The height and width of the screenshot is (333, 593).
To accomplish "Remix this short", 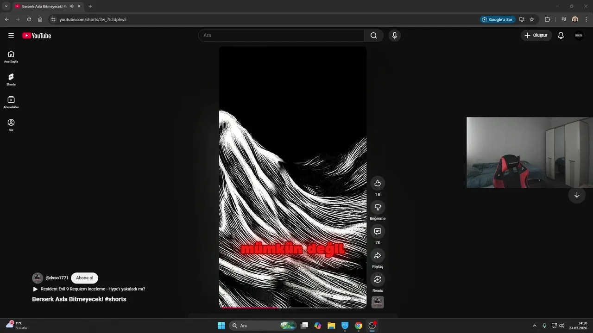I will pos(378,279).
